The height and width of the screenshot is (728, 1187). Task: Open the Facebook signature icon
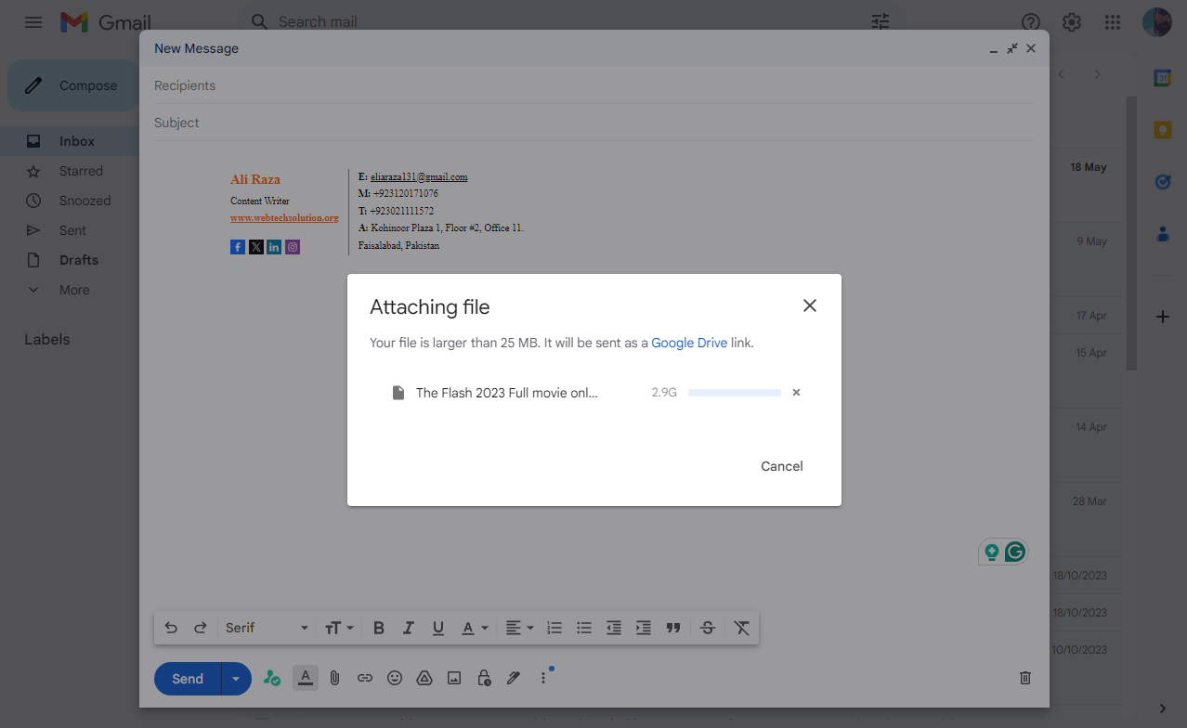click(x=238, y=247)
